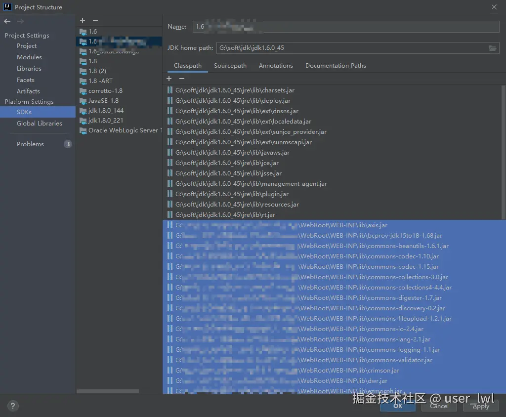Click jar icon beside axis.jar
Screen dimensions: 506x417
170,225
